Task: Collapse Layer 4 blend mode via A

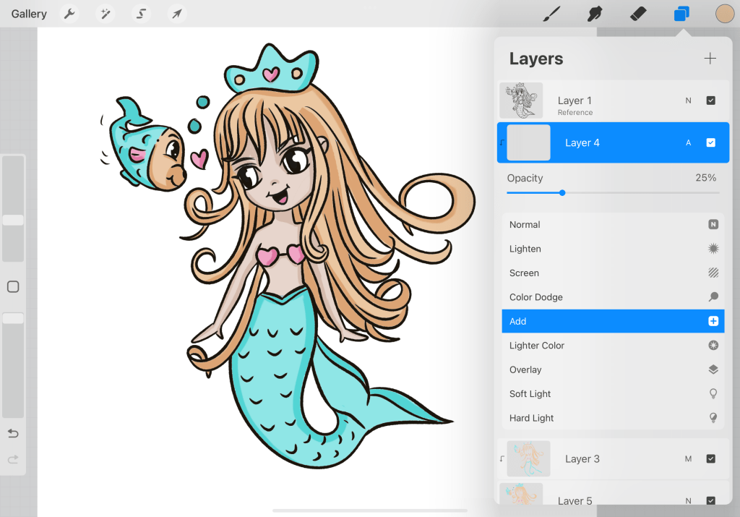Action: point(688,142)
